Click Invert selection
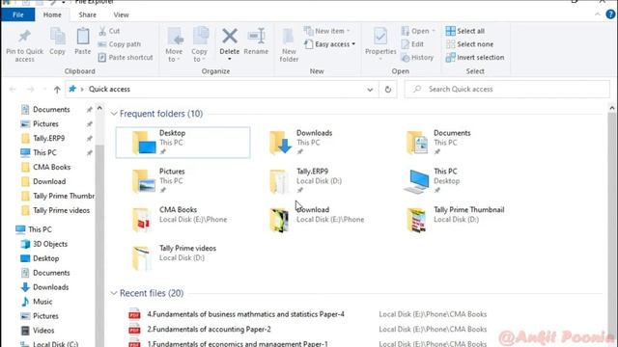Viewport: 618px width, 347px height. click(475, 58)
